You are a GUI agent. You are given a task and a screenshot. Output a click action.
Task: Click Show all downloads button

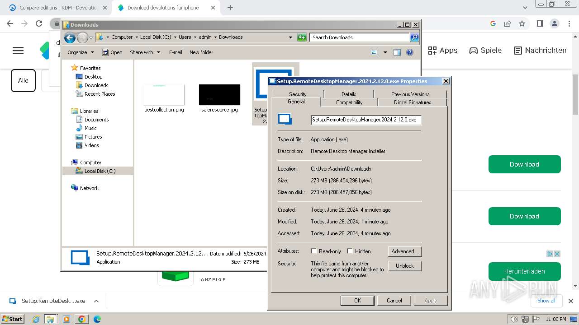point(546,301)
